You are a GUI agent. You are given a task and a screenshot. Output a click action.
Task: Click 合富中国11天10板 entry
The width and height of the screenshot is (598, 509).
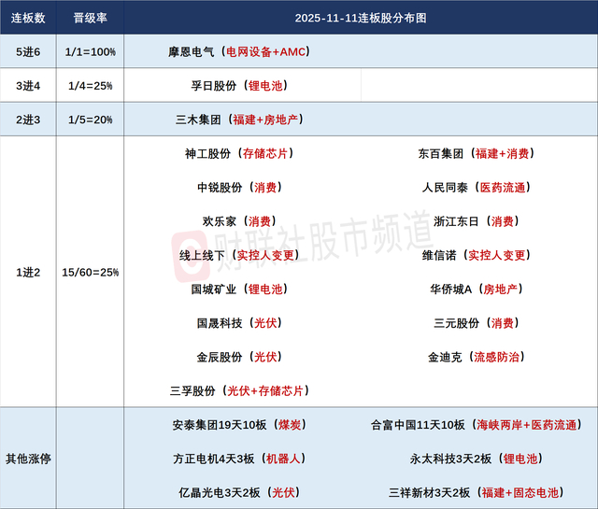[x=476, y=425]
